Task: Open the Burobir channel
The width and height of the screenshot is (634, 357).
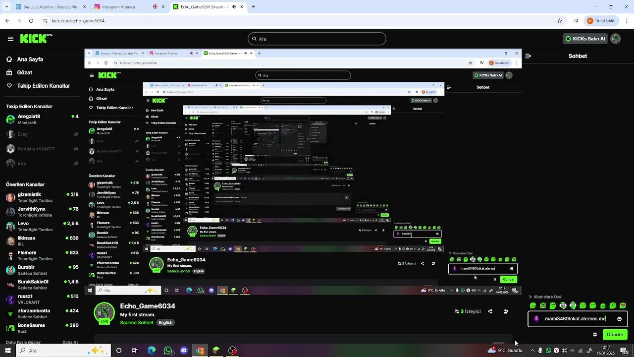Action: (x=42, y=270)
